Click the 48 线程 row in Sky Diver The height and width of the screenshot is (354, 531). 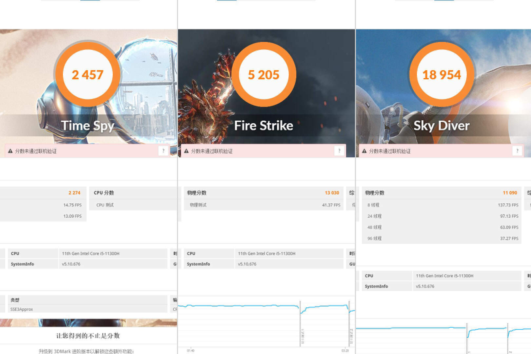pyautogui.click(x=442, y=227)
